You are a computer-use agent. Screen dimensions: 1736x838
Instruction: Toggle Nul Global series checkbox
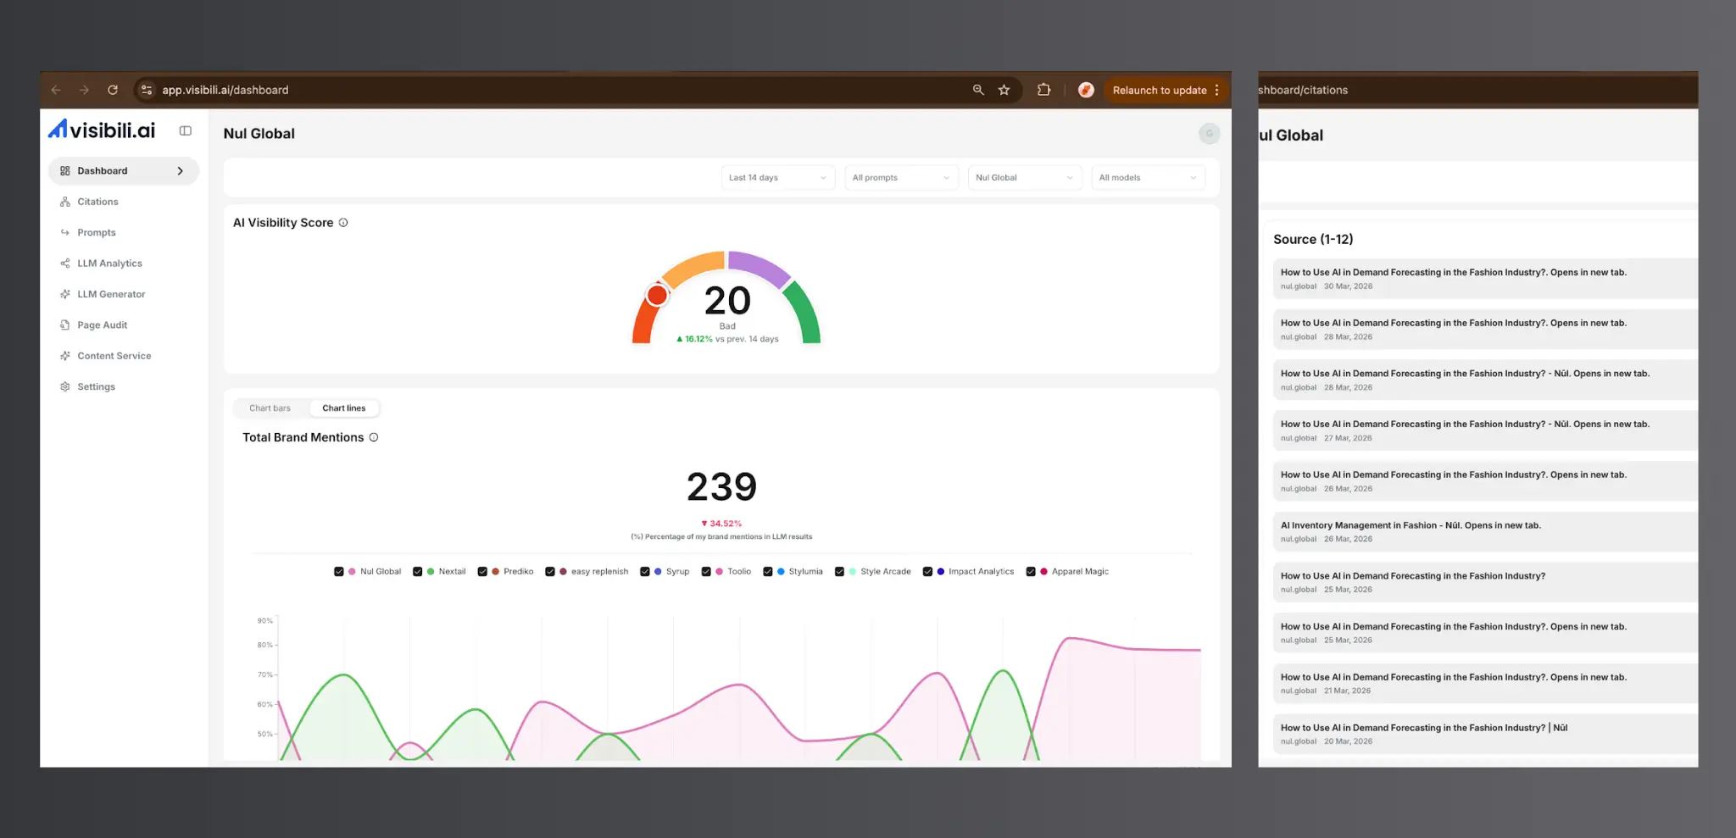coord(339,572)
